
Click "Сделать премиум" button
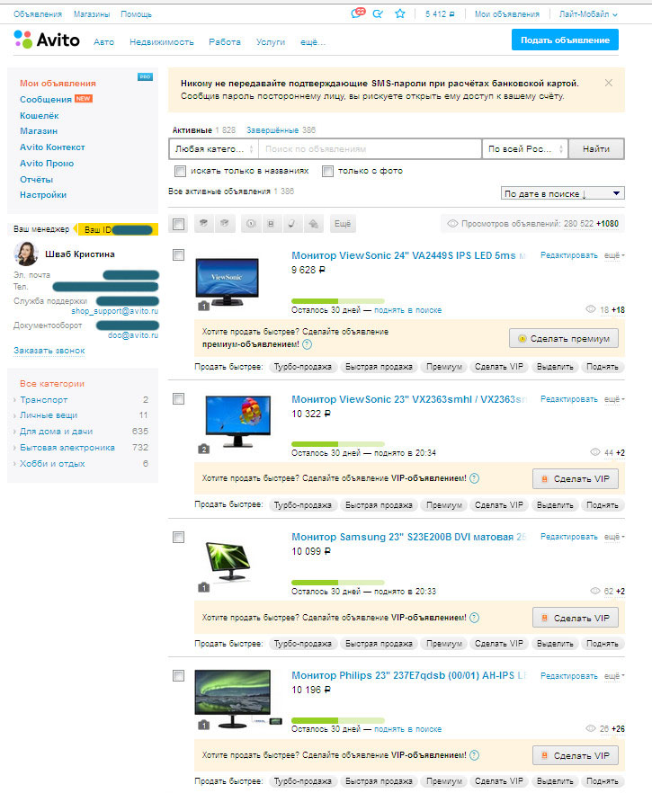(564, 339)
